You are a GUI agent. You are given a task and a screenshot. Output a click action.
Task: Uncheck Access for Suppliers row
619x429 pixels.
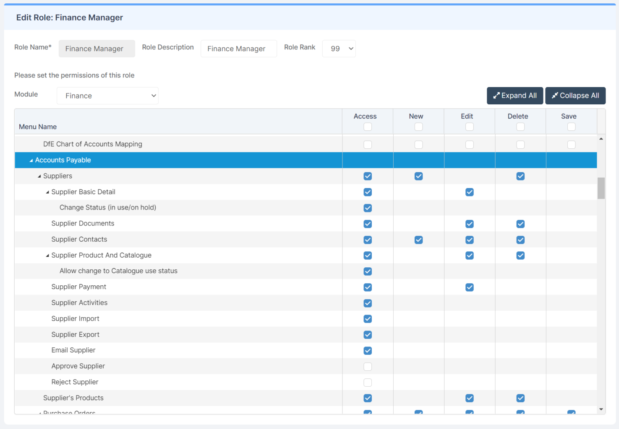point(368,176)
